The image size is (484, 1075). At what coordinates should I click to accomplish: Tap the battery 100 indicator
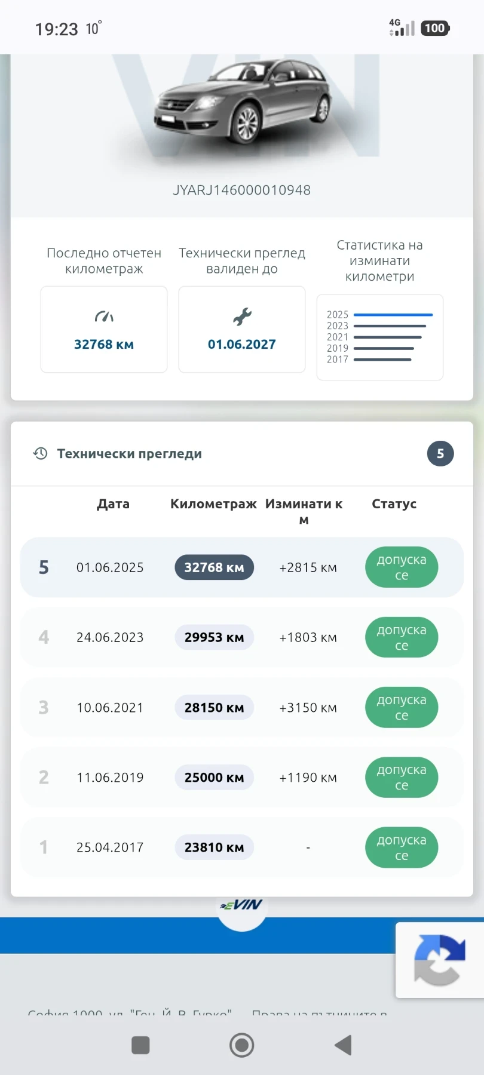coord(435,28)
